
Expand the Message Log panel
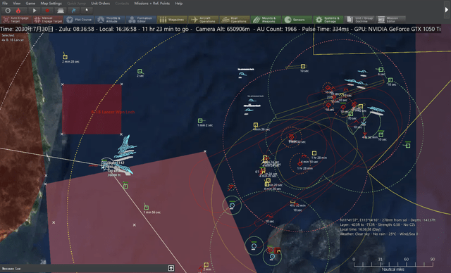coord(171,268)
